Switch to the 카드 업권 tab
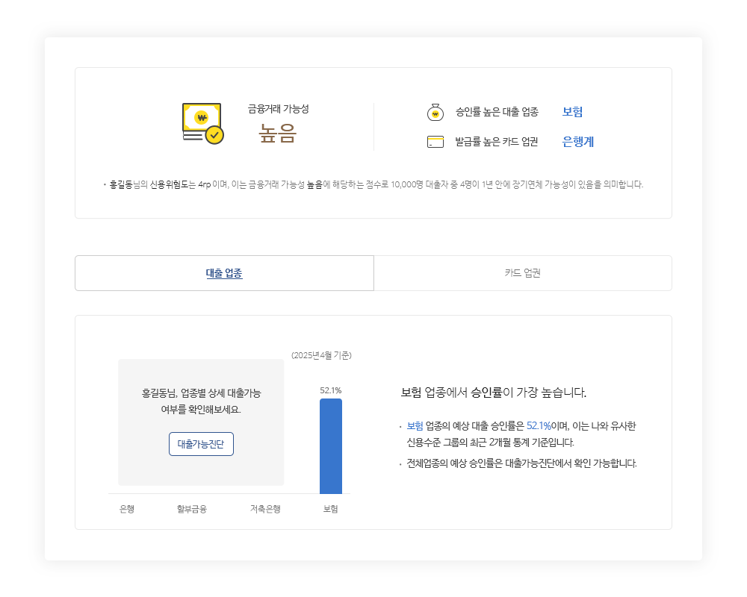747x597 pixels. [522, 273]
